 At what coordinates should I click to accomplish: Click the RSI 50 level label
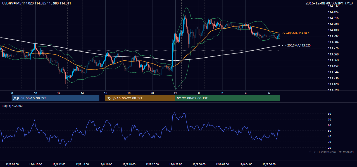tap(329, 131)
